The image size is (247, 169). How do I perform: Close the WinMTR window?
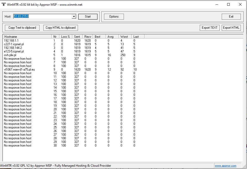point(240,4)
